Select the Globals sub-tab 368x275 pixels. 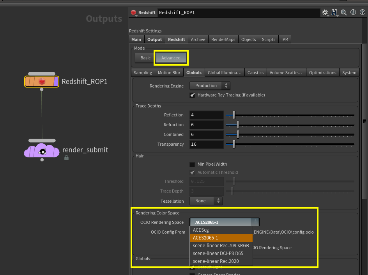click(x=194, y=73)
